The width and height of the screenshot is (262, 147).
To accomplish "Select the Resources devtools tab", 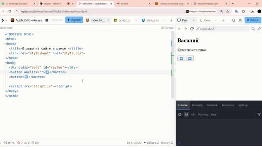I will click(228, 105).
